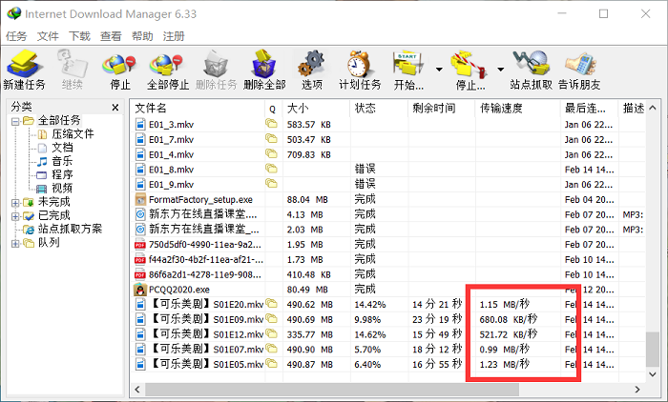
Task: Select the 视频 category in tree
Action: click(62, 188)
